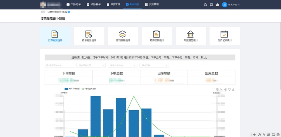
Task: Open the 其它管理 menu label
Action: [x=154, y=5]
